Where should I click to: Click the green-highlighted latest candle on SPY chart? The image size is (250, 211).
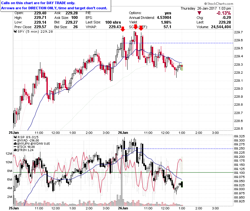point(182,68)
